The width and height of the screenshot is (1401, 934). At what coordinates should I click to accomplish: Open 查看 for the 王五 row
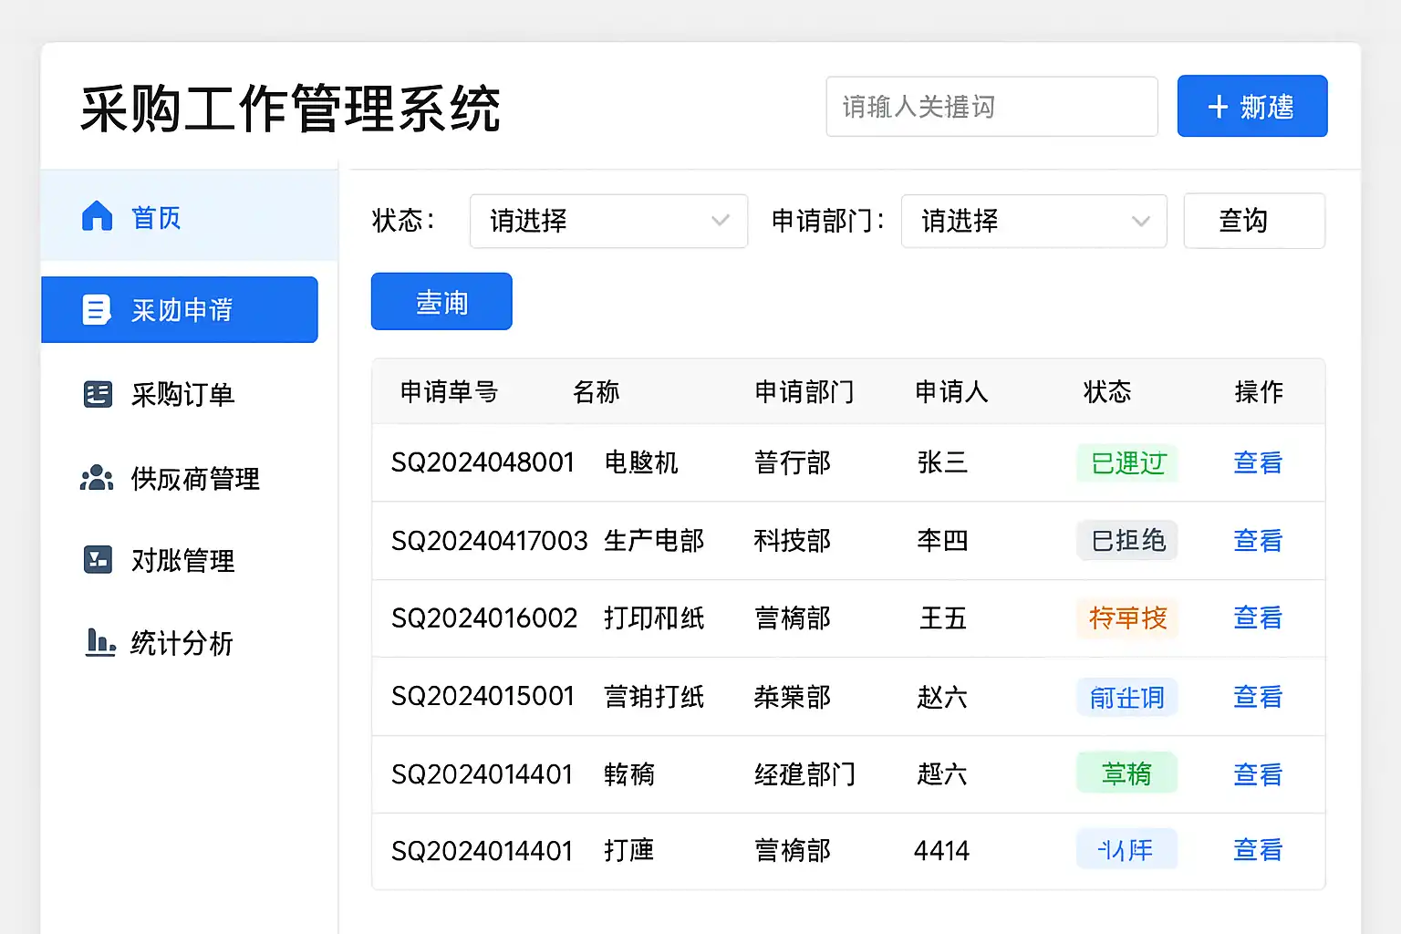coord(1257,618)
